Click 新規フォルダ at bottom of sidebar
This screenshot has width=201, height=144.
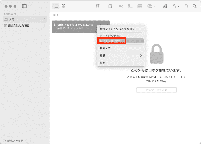[13, 141]
